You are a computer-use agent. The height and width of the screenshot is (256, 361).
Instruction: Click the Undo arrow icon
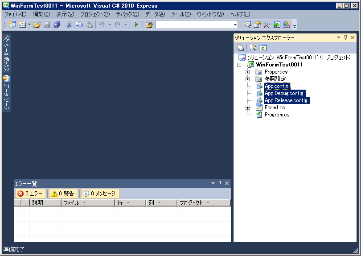tap(102, 25)
